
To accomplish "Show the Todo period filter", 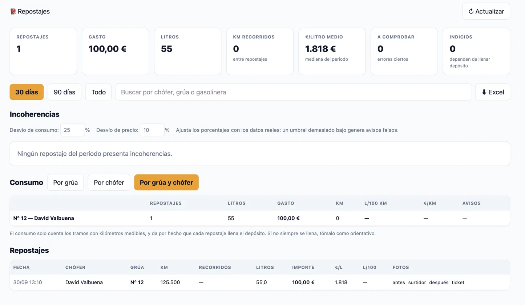I will coord(98,92).
